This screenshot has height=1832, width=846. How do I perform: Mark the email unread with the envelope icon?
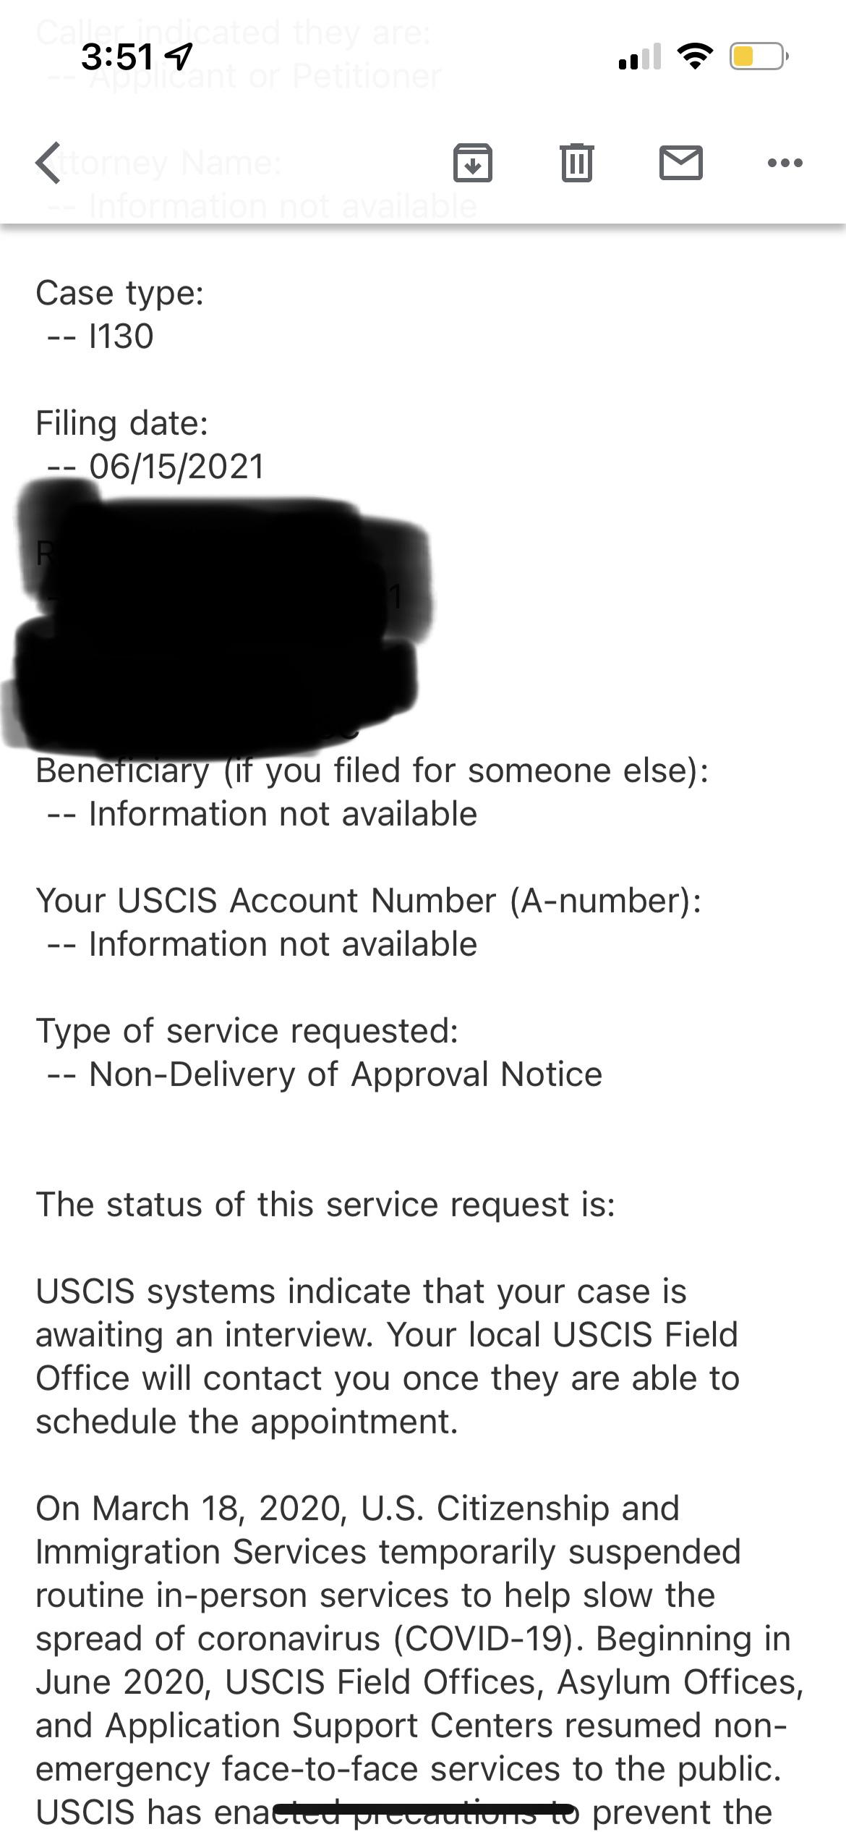(x=680, y=163)
